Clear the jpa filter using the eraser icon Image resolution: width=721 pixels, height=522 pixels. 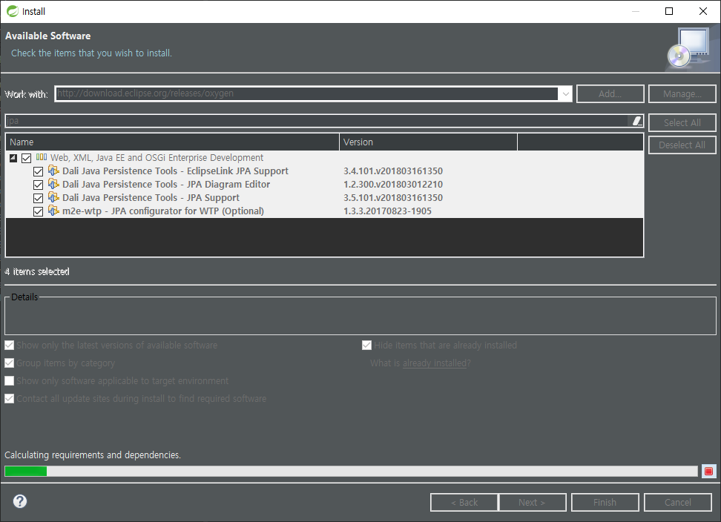coord(637,121)
